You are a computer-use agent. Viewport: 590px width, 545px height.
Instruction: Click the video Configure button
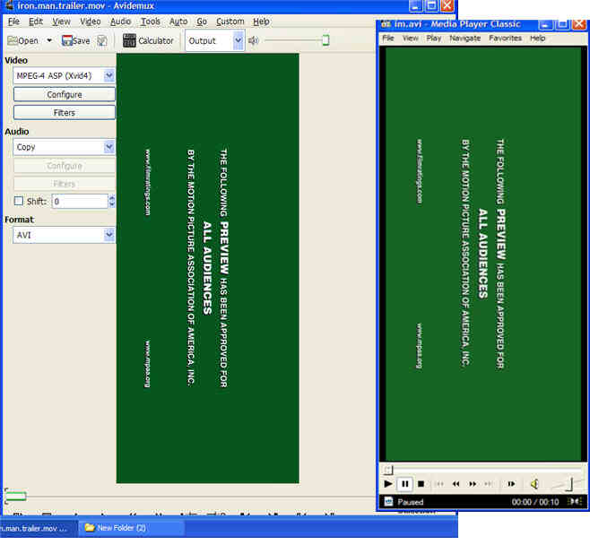(65, 94)
